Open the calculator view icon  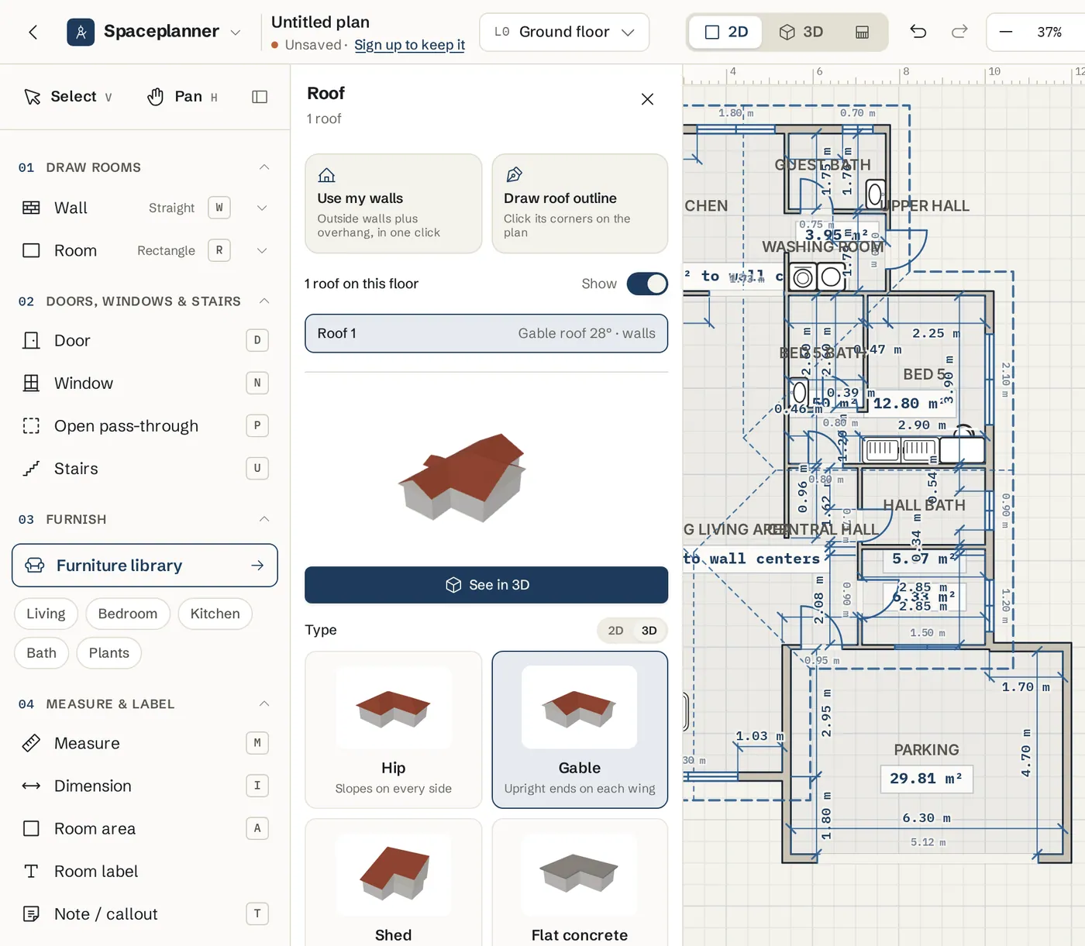point(862,32)
